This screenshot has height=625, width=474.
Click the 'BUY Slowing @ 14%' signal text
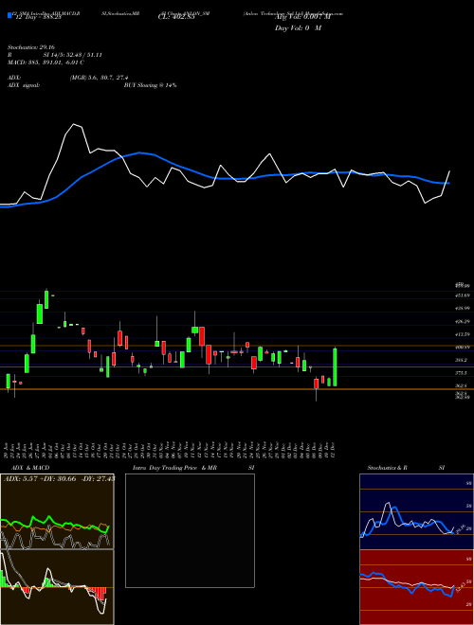(150, 85)
